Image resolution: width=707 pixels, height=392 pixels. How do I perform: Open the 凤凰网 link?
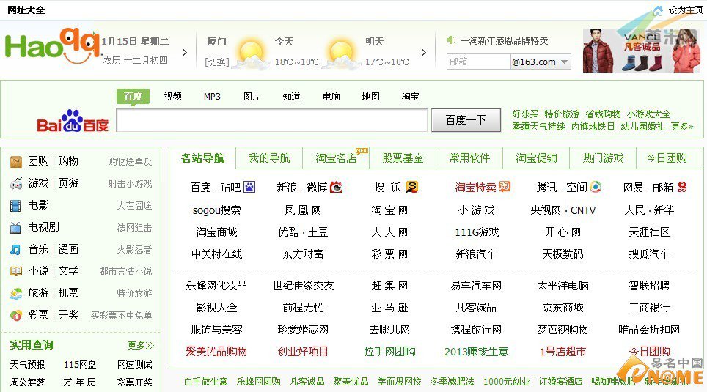coord(303,210)
